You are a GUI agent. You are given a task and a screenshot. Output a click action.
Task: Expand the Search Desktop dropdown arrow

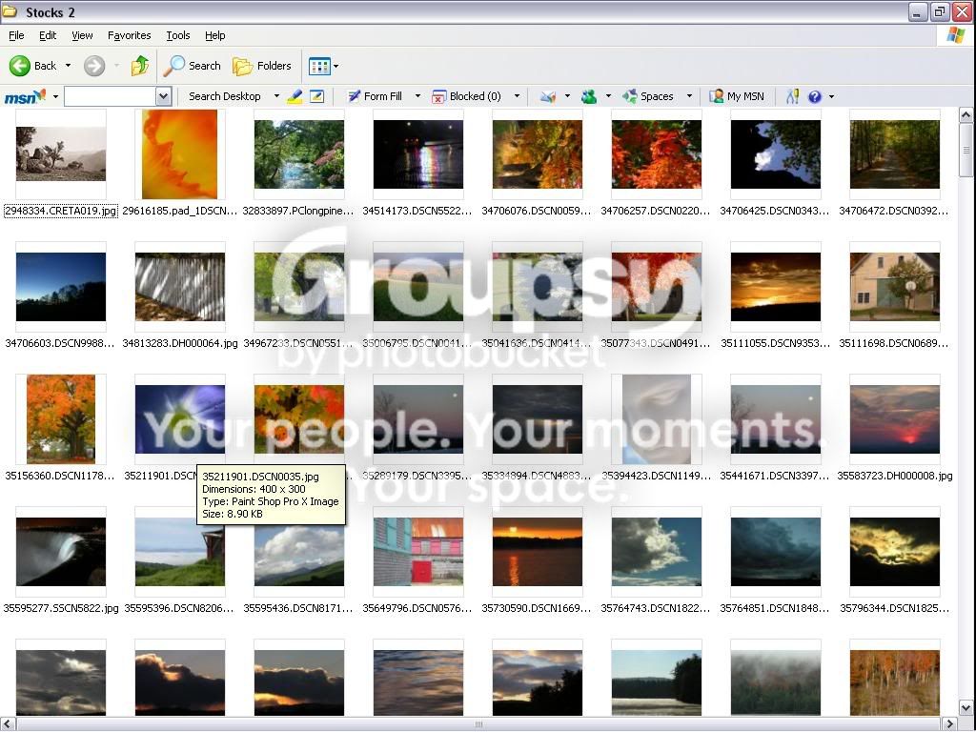(276, 96)
